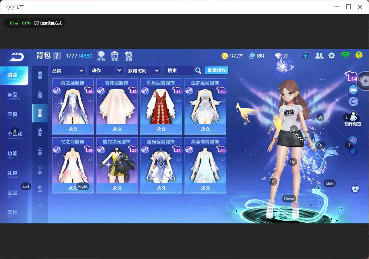The height and width of the screenshot is (259, 369).
Task: Click the search magnifier icon
Action: pyautogui.click(x=198, y=71)
